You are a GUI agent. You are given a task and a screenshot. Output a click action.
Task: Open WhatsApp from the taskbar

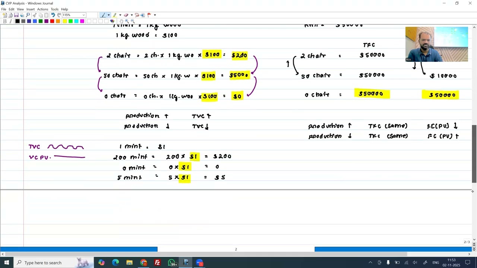(172, 263)
